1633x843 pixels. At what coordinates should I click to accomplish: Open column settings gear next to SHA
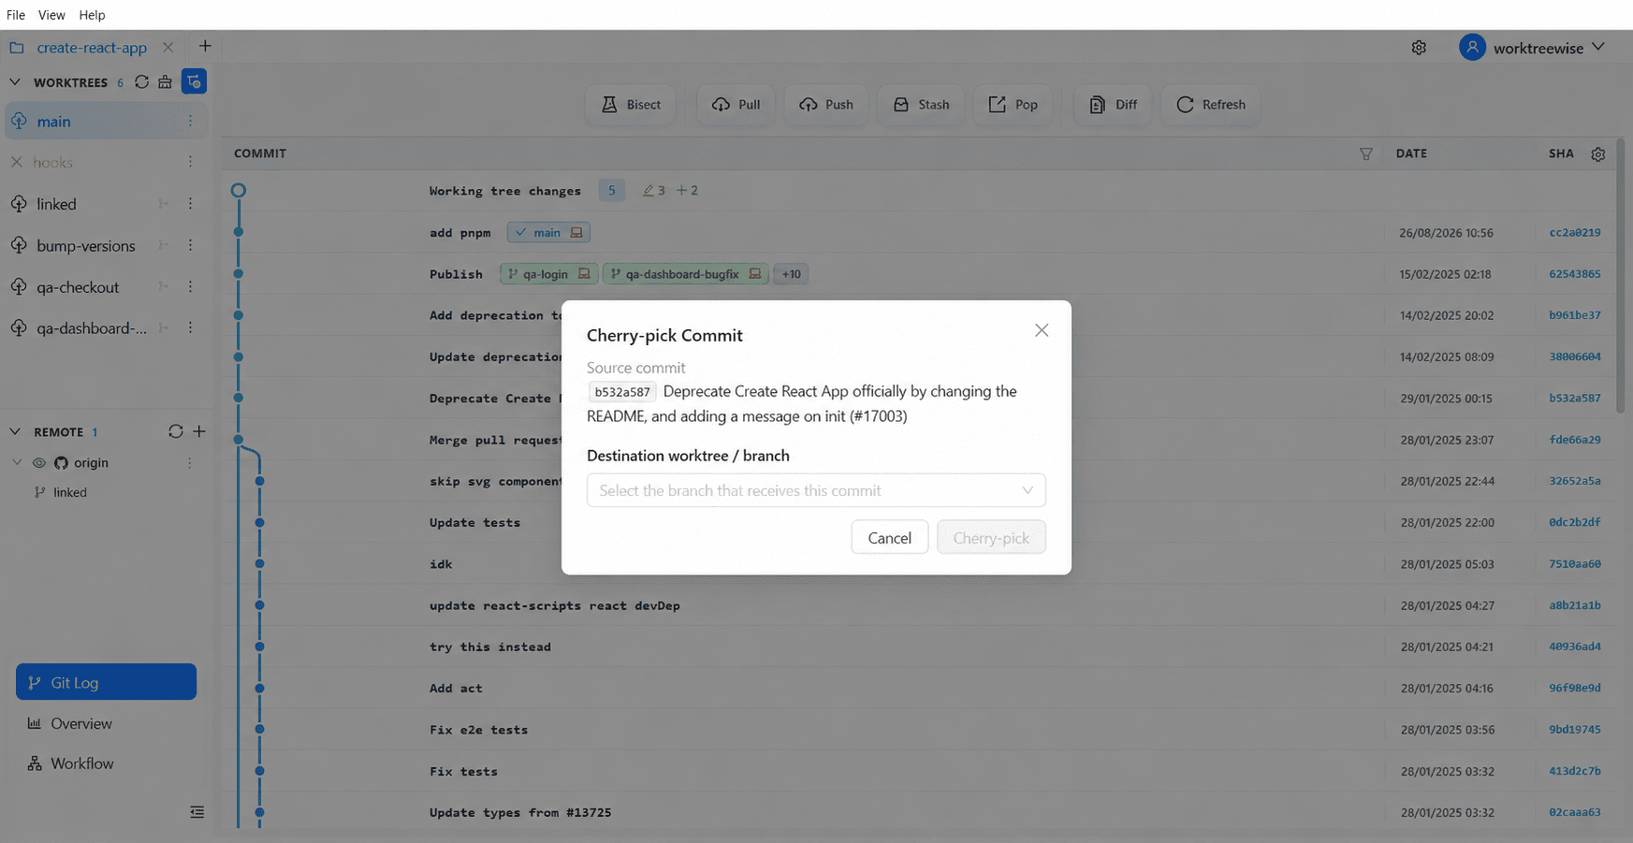pyautogui.click(x=1598, y=154)
